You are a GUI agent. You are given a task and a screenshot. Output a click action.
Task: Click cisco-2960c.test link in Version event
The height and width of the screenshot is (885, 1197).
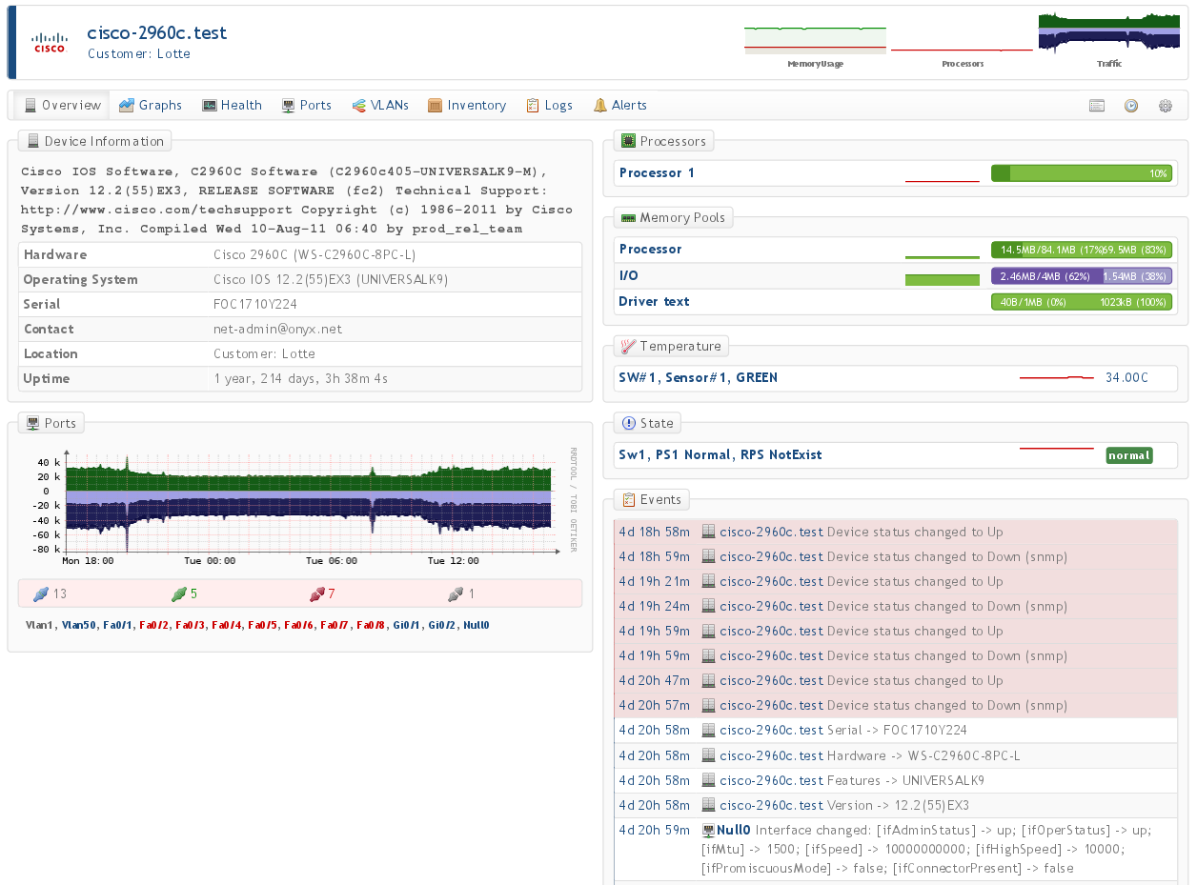coord(771,805)
